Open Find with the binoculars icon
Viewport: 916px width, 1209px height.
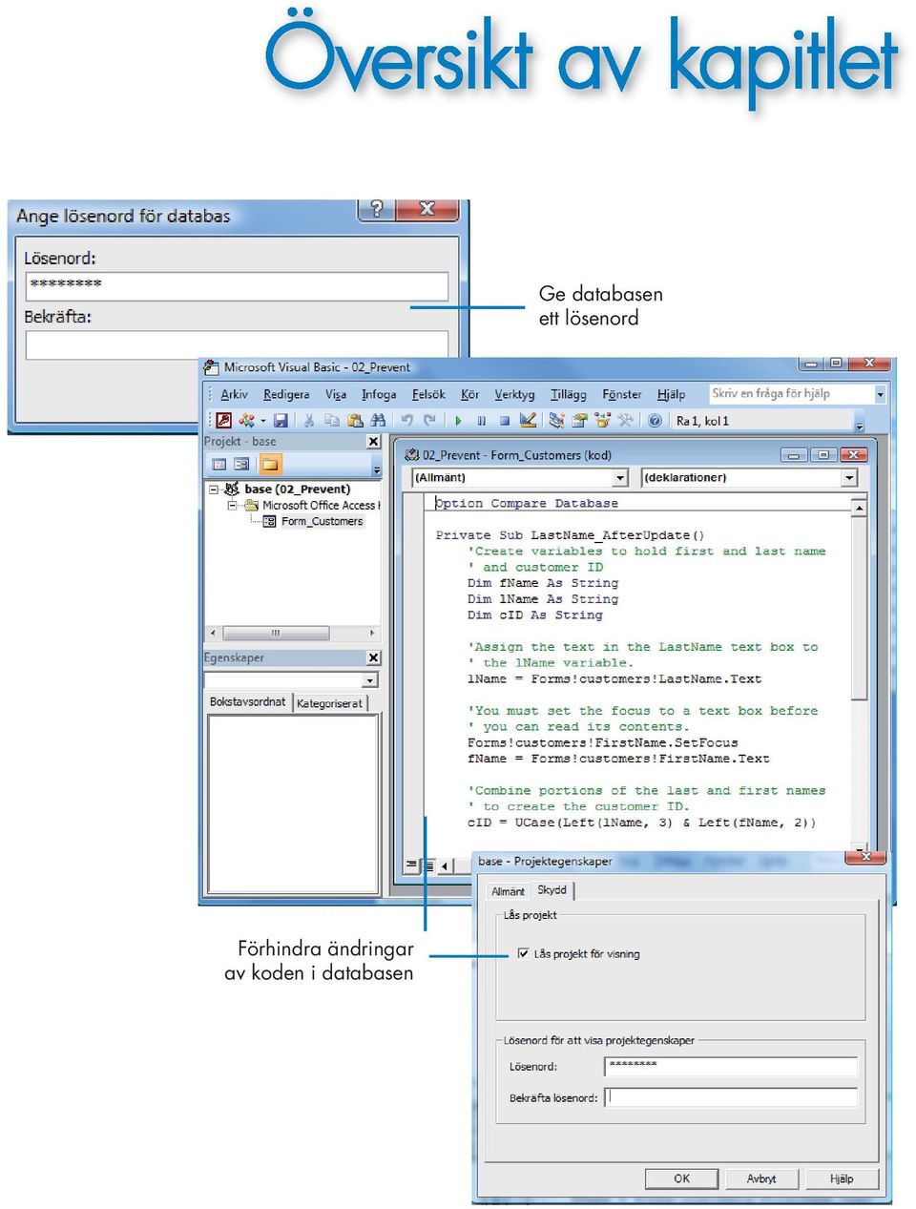378,421
